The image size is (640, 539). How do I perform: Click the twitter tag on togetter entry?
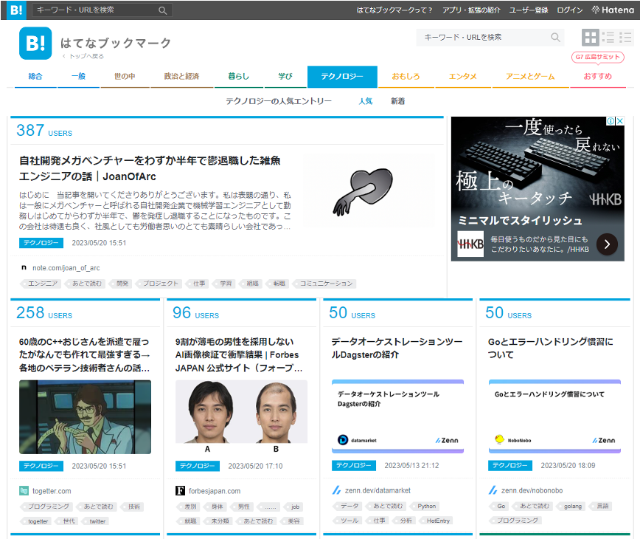pos(95,521)
